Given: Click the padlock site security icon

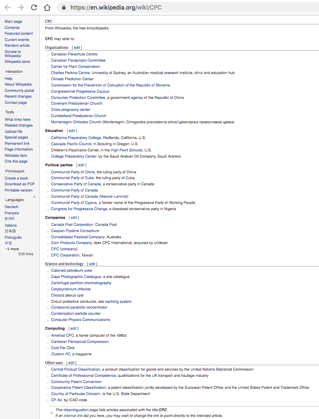Looking at the screenshot, I should (x=64, y=7).
